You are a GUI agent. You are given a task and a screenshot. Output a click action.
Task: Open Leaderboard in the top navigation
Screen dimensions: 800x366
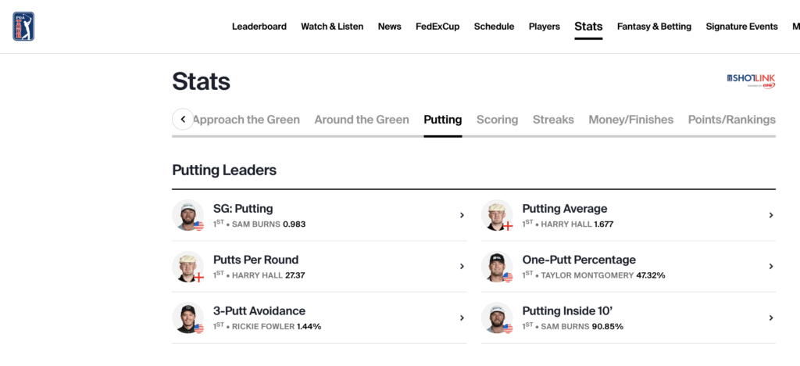pyautogui.click(x=259, y=27)
